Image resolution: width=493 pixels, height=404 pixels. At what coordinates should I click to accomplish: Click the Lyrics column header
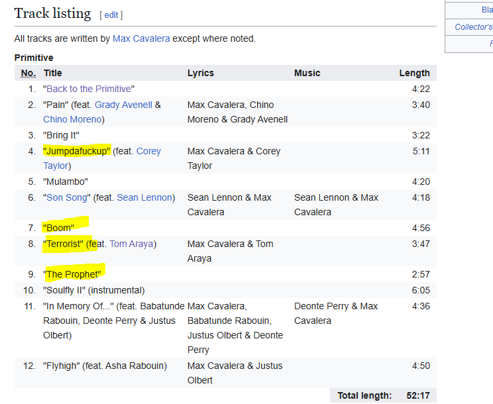click(201, 74)
